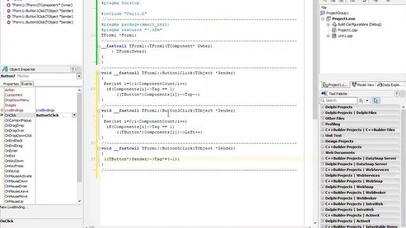Select the OnDragOver event
The width and height of the screenshot is (406, 228).
14,130
